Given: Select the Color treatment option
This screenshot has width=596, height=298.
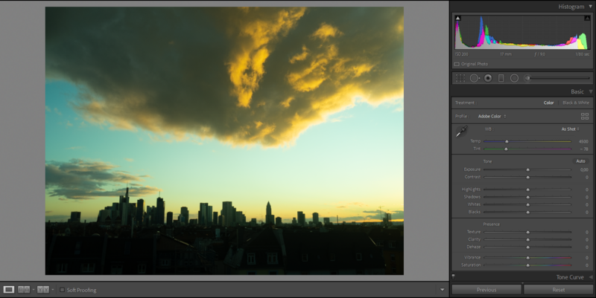Looking at the screenshot, I should (548, 103).
